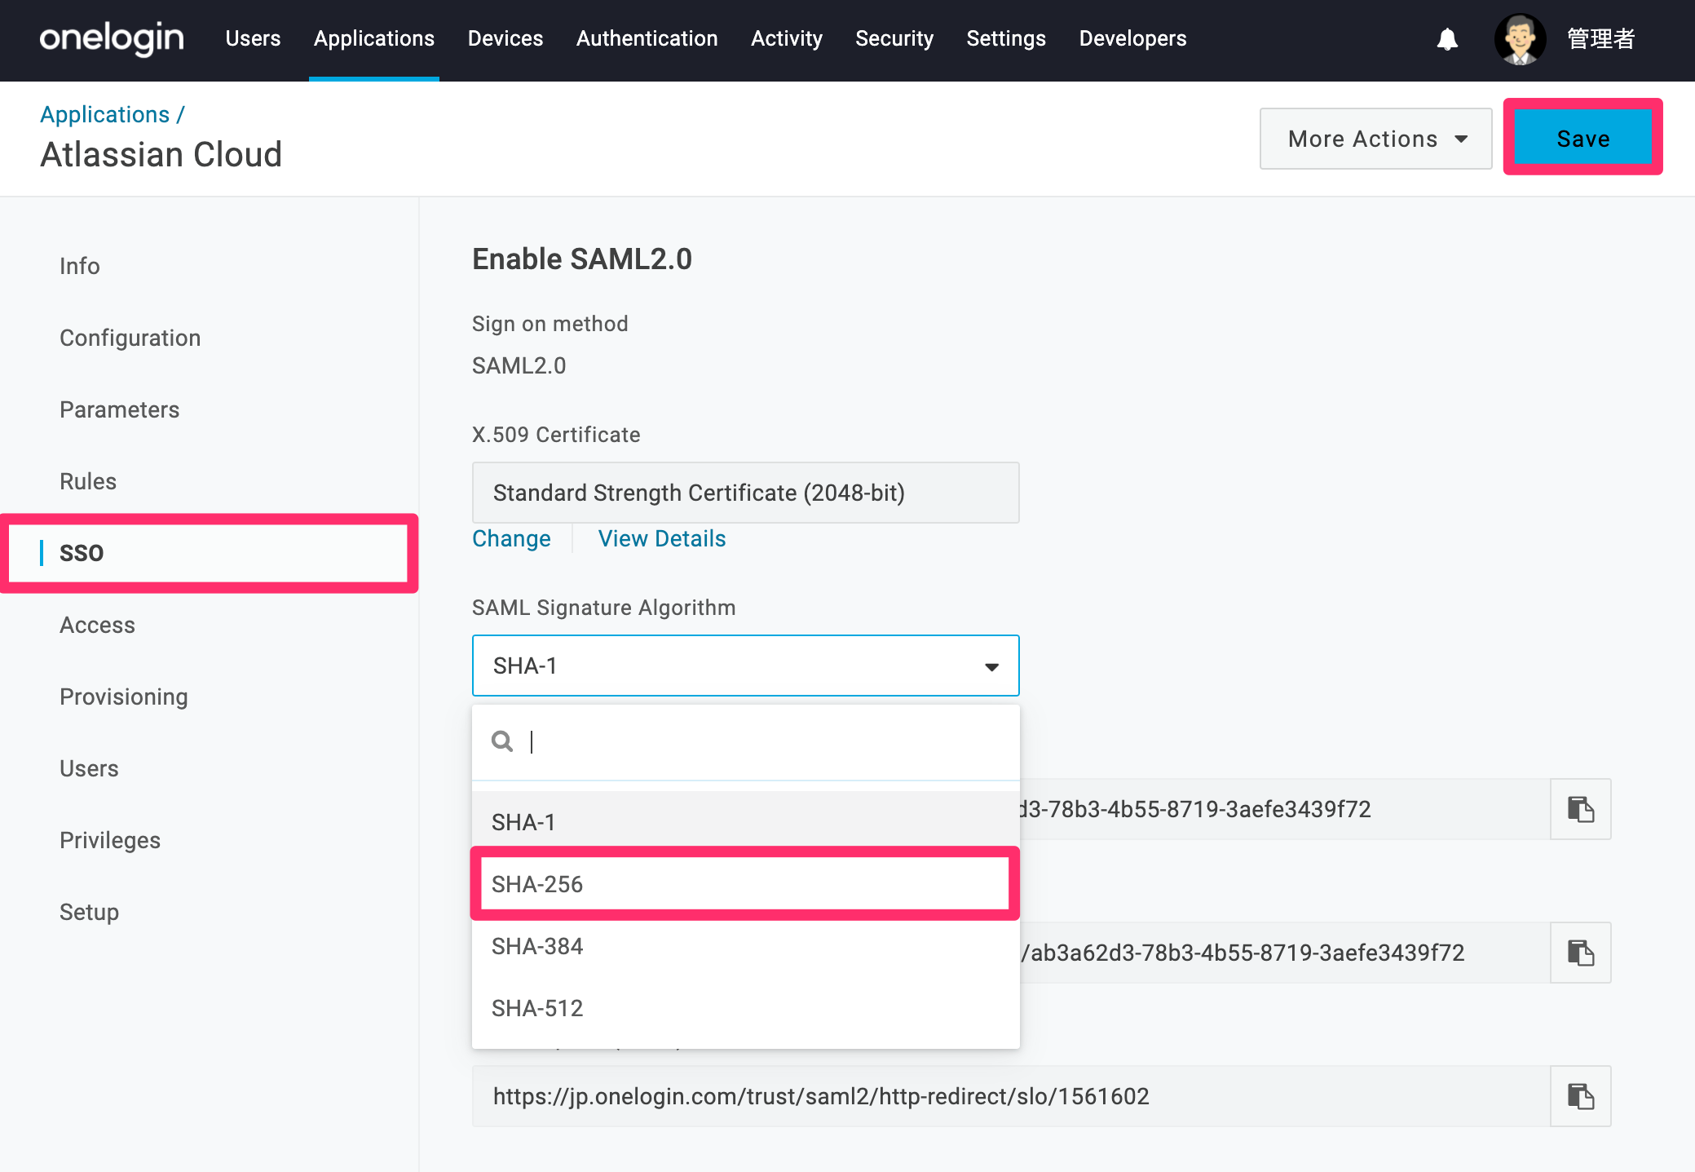The width and height of the screenshot is (1695, 1172).
Task: Click the search magnifier in the dropdown
Action: 502,741
